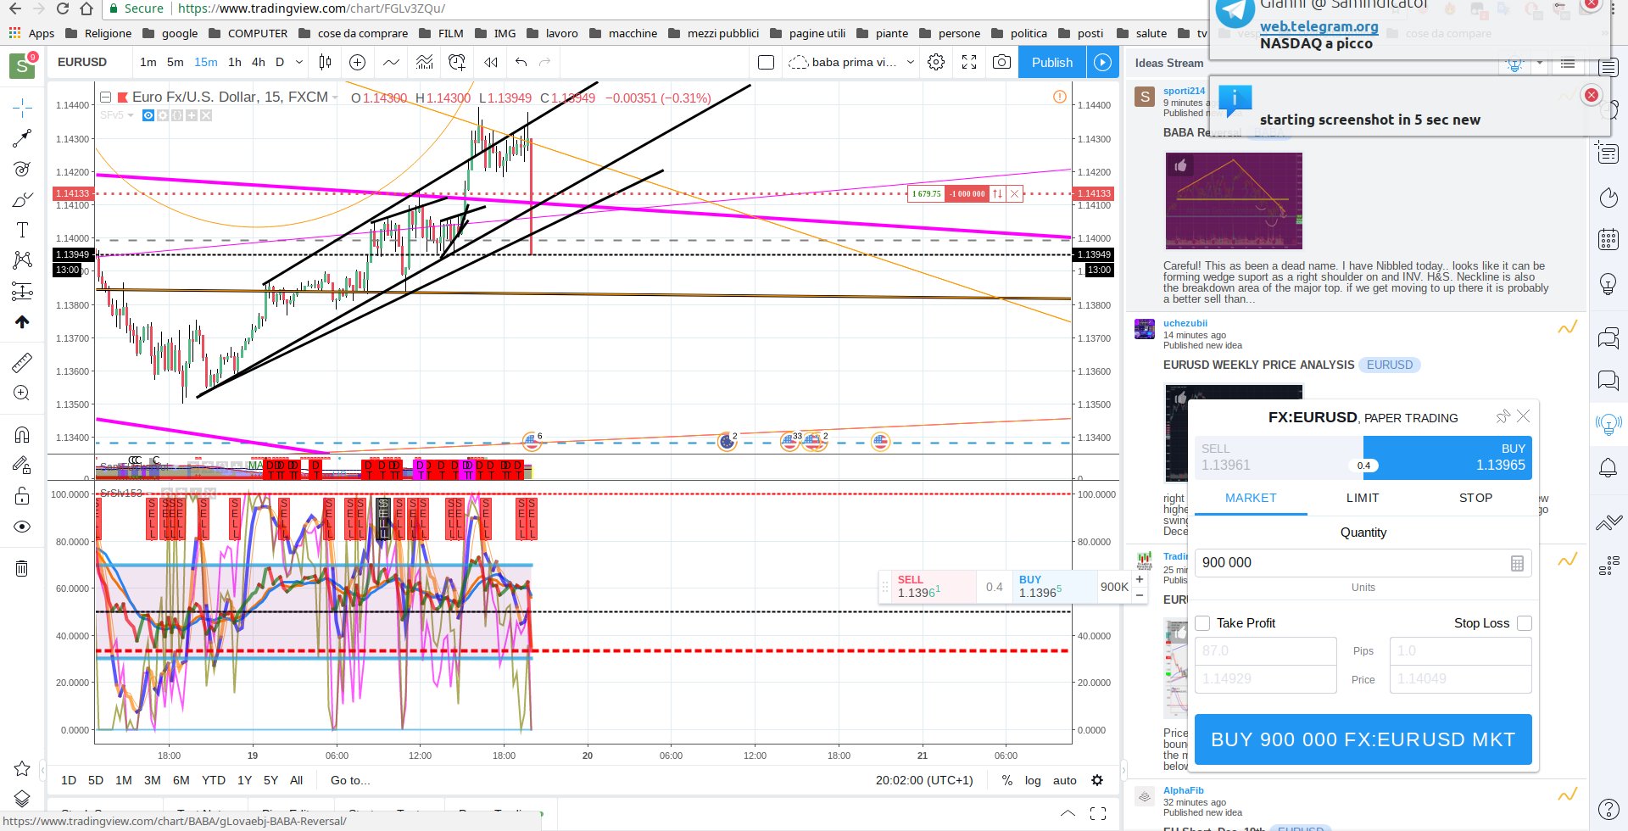This screenshot has width=1628, height=831.
Task: Select the trend line drawing tool
Action: pyautogui.click(x=22, y=138)
